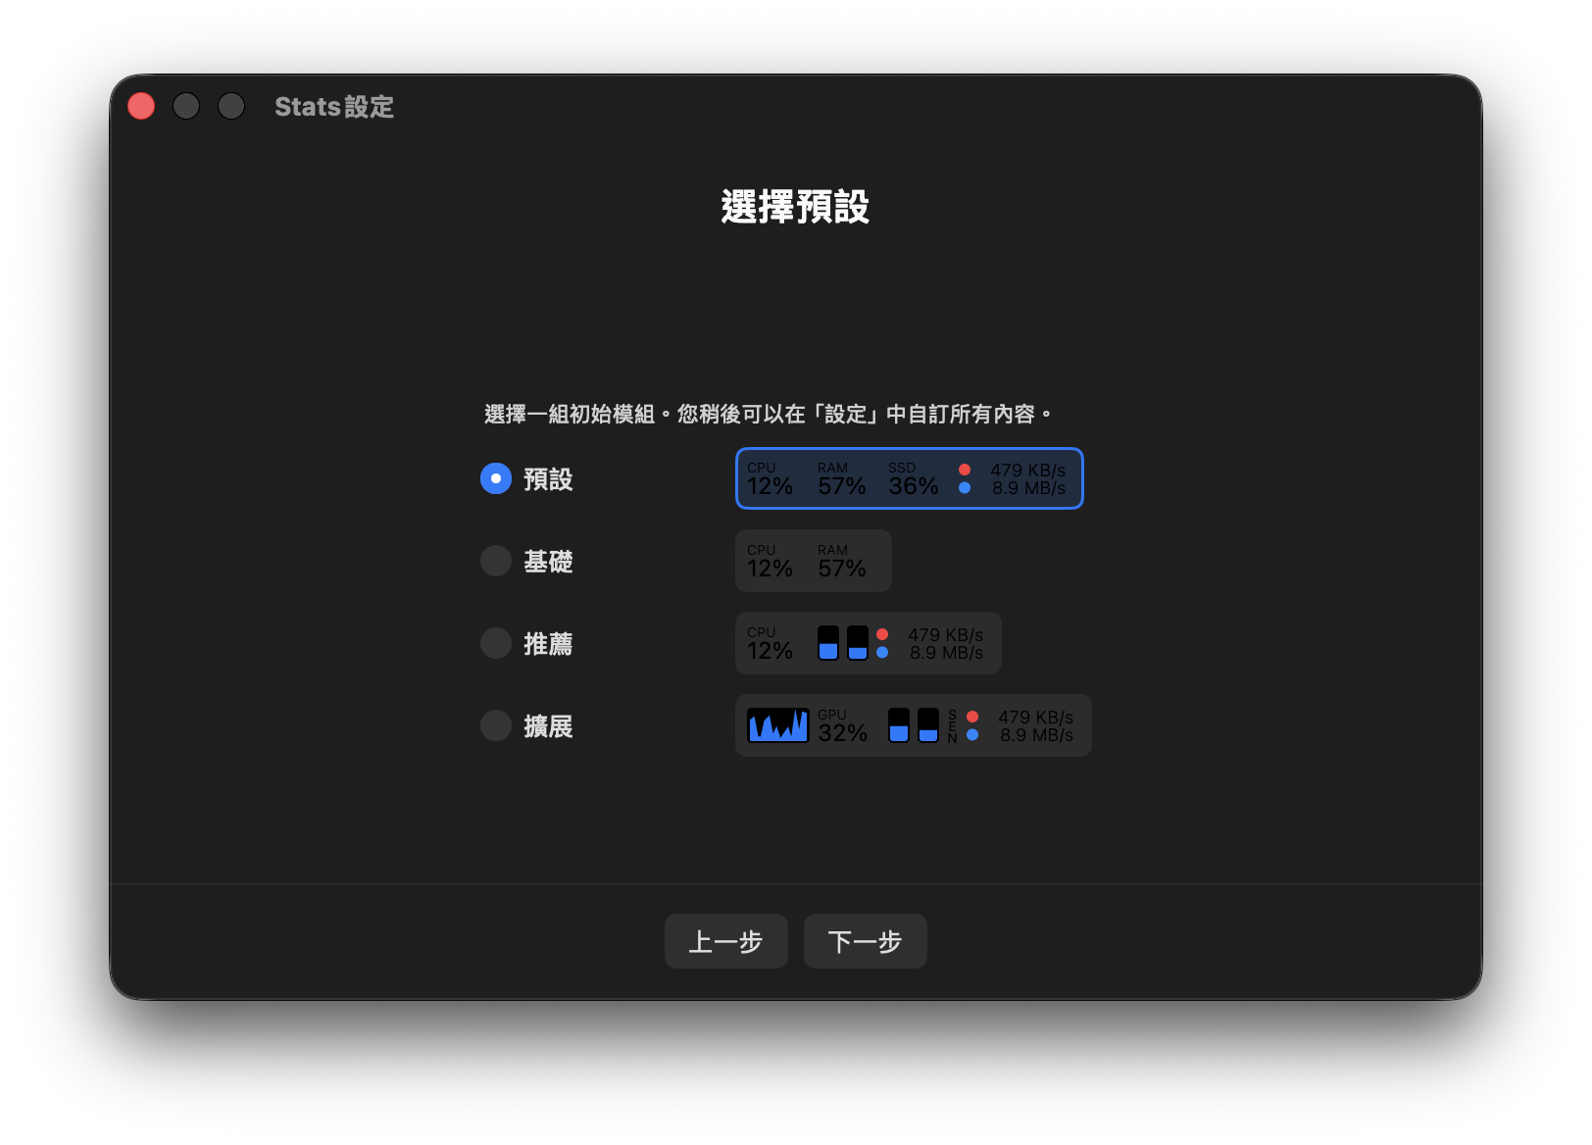This screenshot has height=1145, width=1592.
Task: Select the 基礎 radio button
Action: (496, 561)
